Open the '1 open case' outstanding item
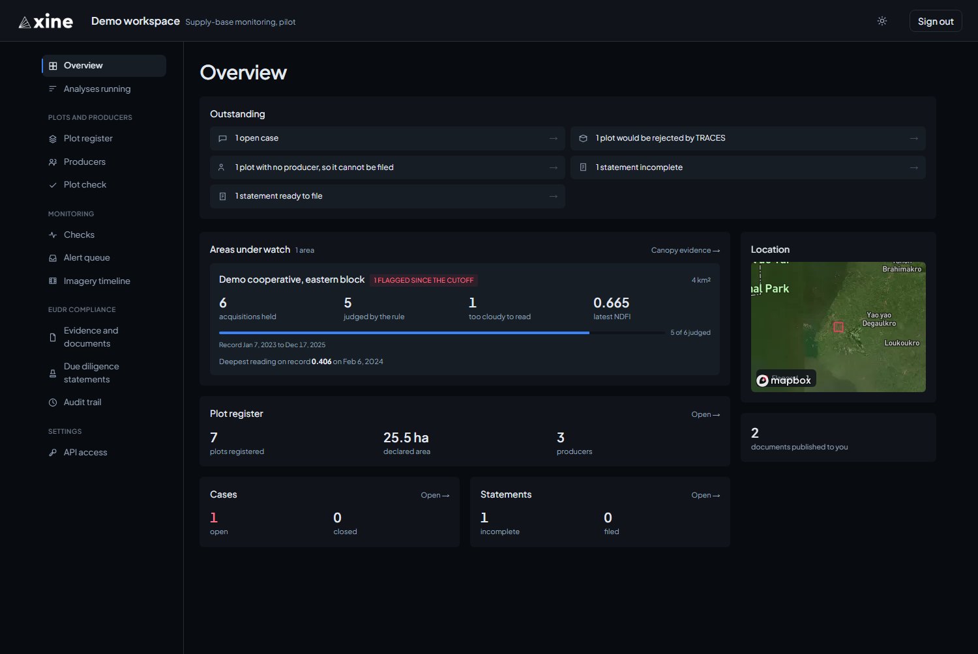 387,138
